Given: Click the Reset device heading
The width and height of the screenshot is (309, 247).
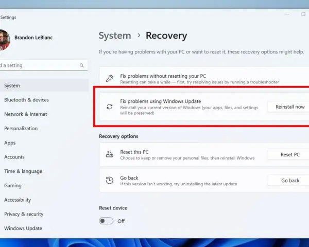Looking at the screenshot, I should tap(113, 208).
